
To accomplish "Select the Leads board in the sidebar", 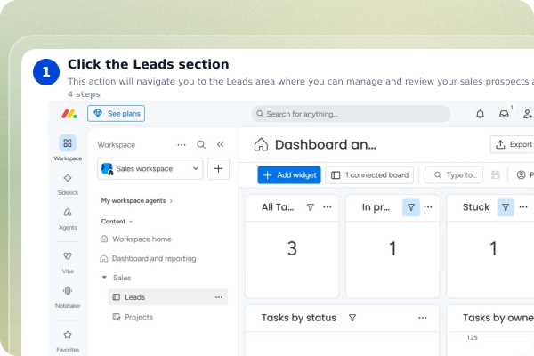I will [168, 297].
